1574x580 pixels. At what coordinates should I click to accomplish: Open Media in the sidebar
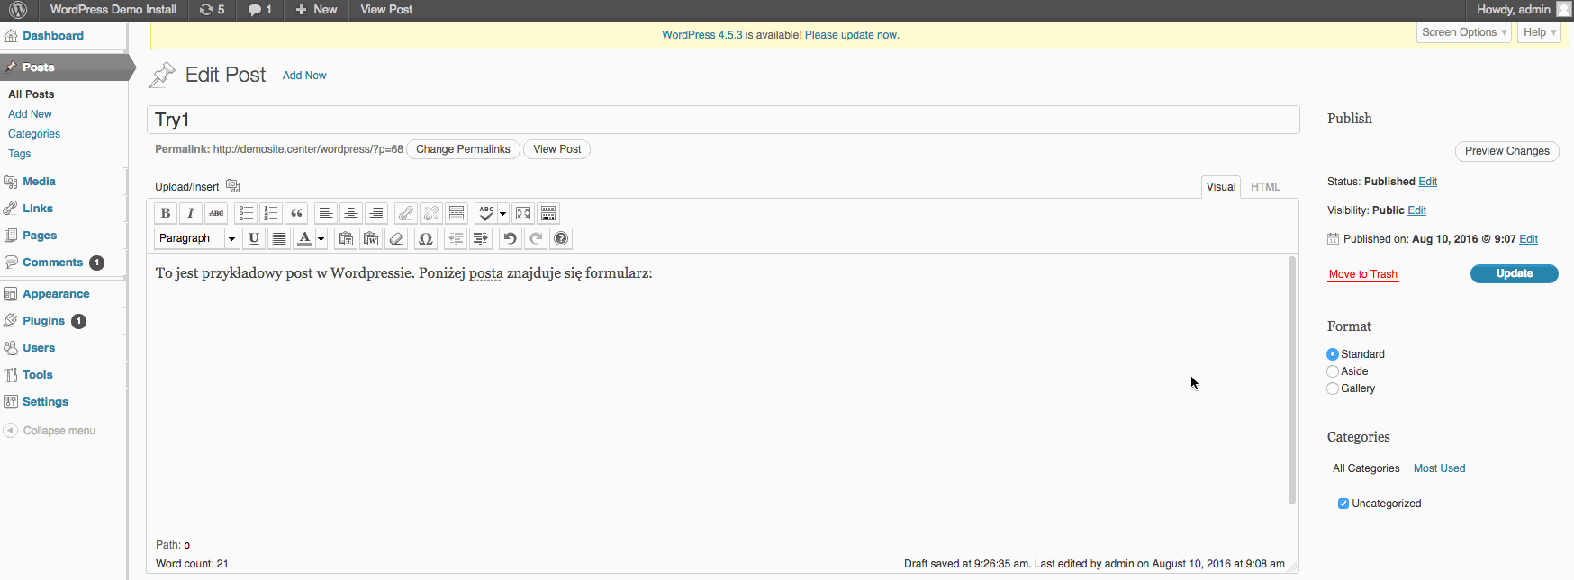click(39, 182)
